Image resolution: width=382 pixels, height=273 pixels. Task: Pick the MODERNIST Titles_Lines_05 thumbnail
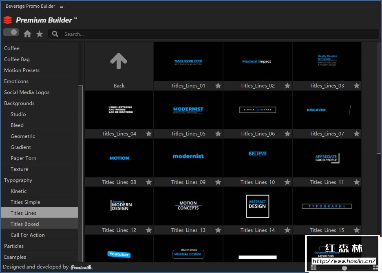[x=188, y=109]
